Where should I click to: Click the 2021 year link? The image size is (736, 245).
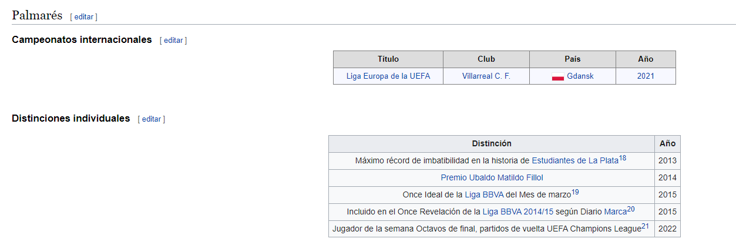(x=646, y=76)
